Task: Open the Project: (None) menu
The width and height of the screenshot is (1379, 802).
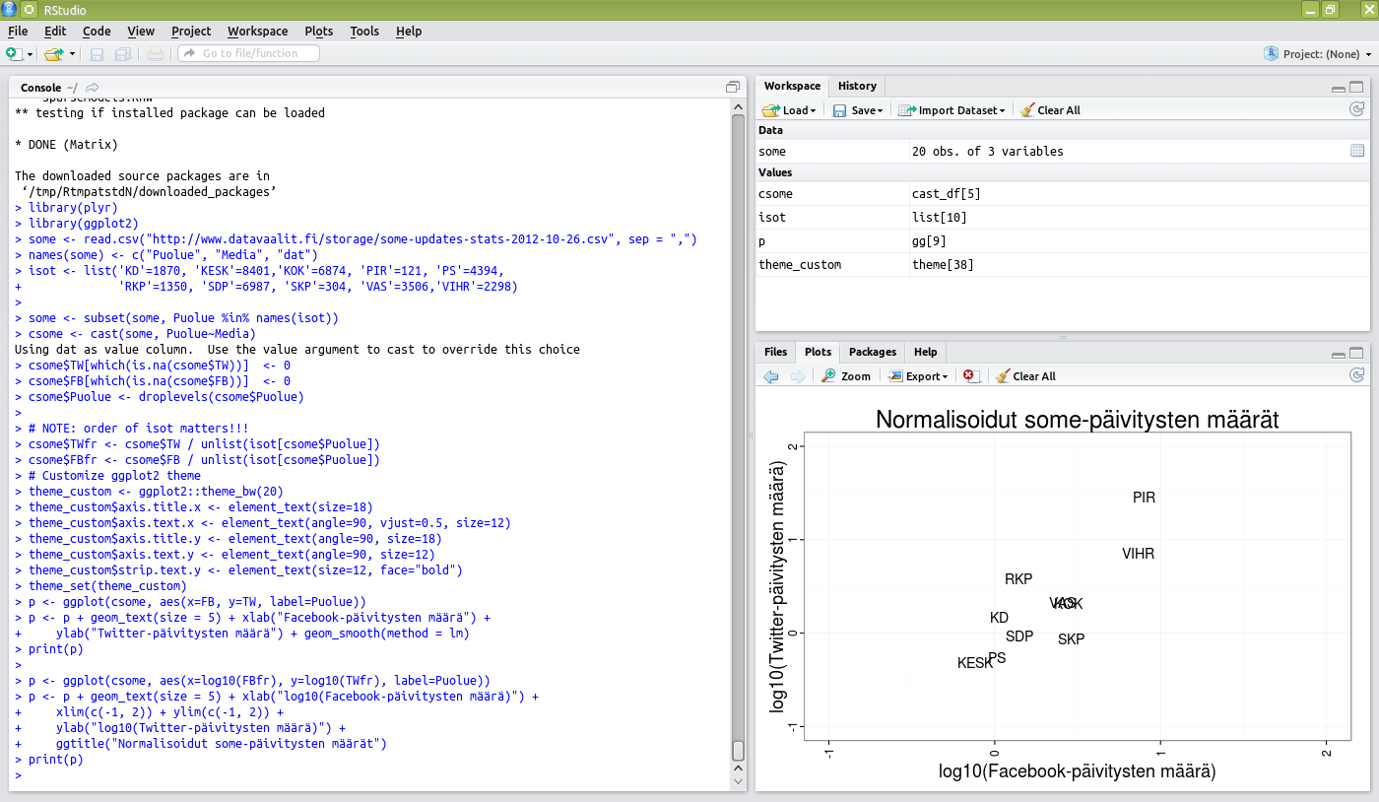Action: (1317, 54)
